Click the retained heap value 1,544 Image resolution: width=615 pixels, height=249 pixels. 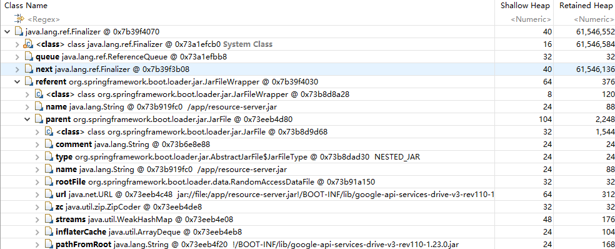[x=605, y=132]
